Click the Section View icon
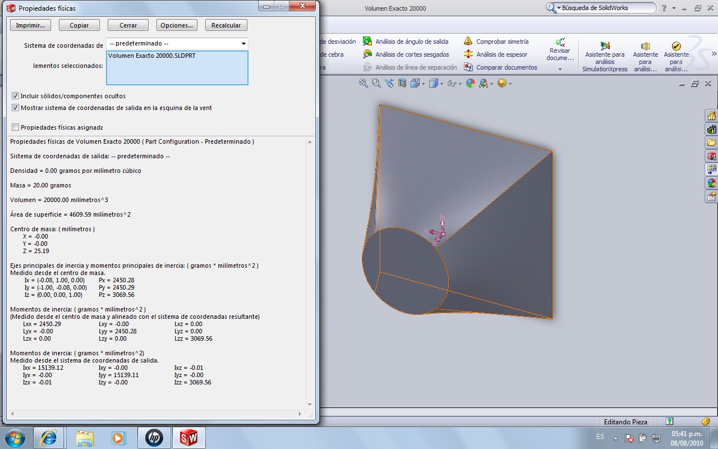Viewport: 718px width, 449px height. 402,83
